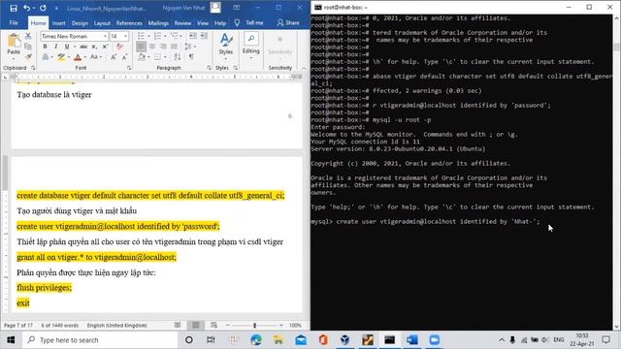Click the Format Painter brush

28,56
